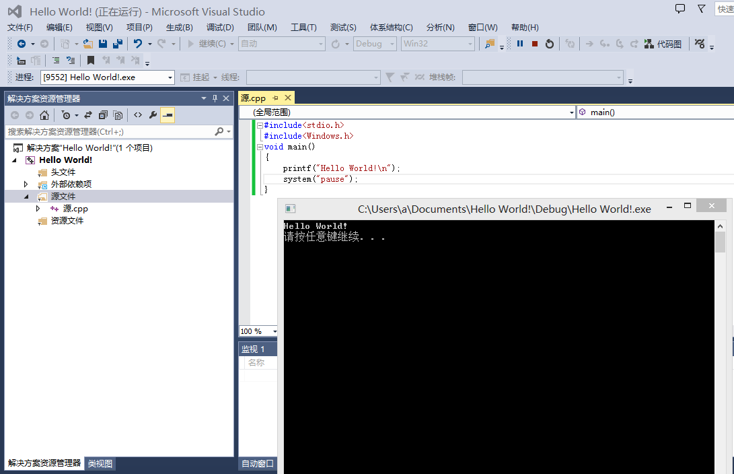Open the 调试(D) menu
734x474 pixels.
[220, 28]
